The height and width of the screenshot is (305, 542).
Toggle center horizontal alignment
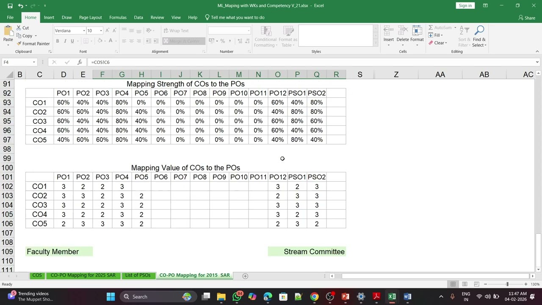131,41
